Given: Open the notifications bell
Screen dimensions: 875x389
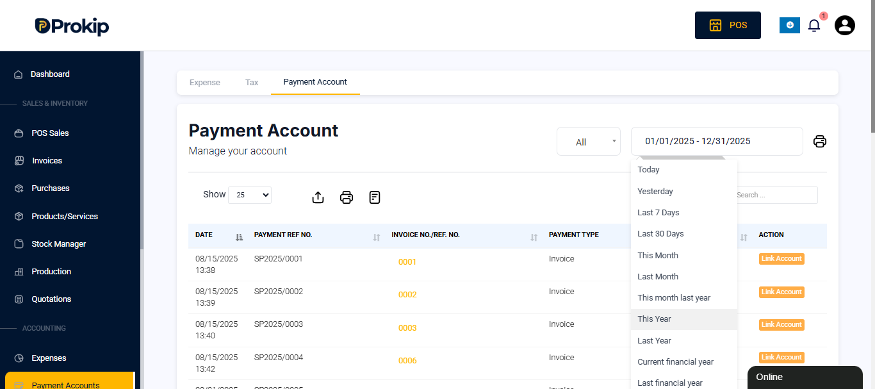Looking at the screenshot, I should tap(814, 26).
